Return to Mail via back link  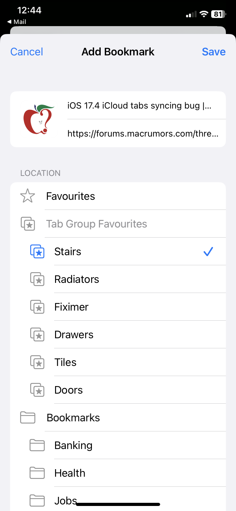(x=17, y=22)
